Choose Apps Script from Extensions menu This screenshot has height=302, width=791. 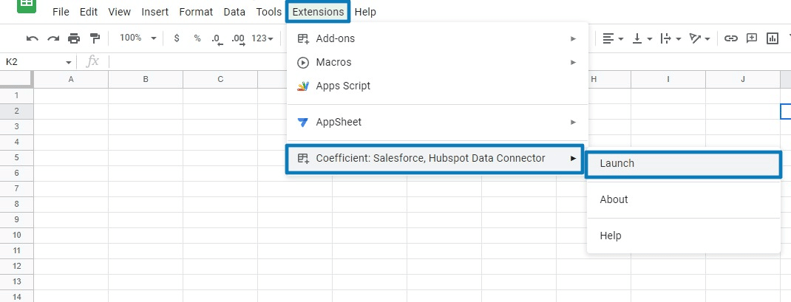click(437, 86)
